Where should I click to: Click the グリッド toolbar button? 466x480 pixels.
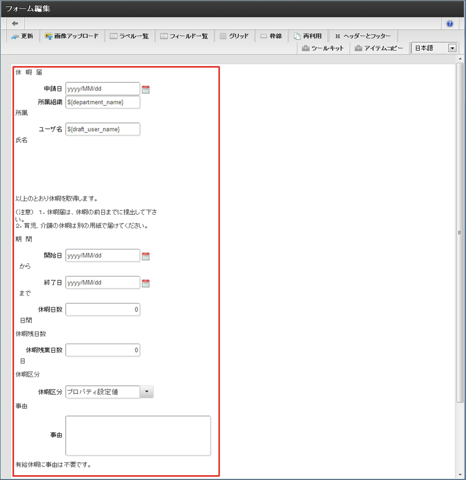click(x=234, y=36)
